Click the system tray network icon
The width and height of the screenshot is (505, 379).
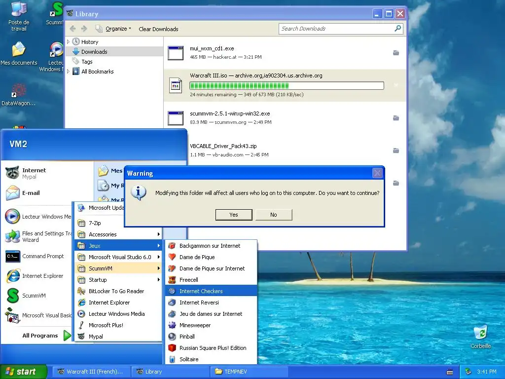[x=469, y=372]
